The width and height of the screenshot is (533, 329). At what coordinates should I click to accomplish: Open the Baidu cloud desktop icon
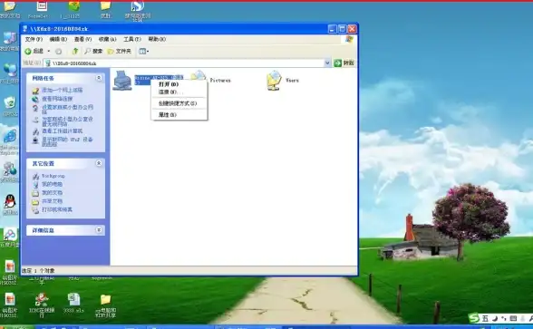[x=10, y=235]
